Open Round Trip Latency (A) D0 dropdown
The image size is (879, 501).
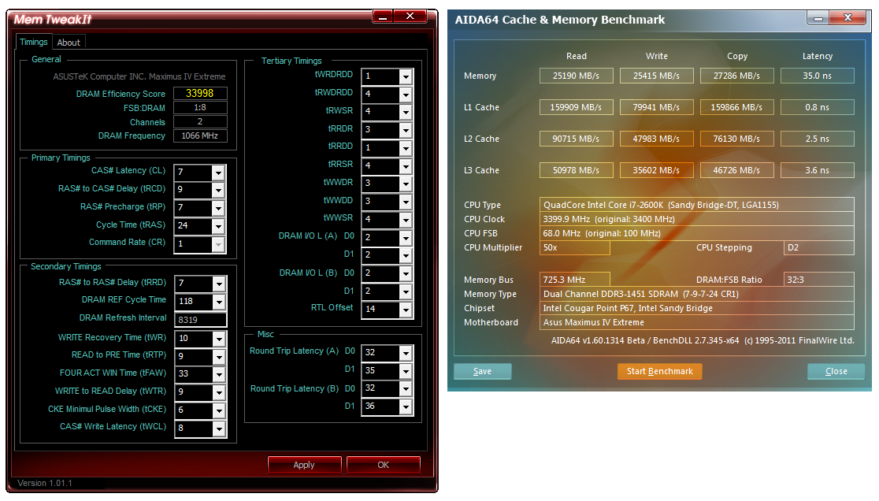pos(406,353)
